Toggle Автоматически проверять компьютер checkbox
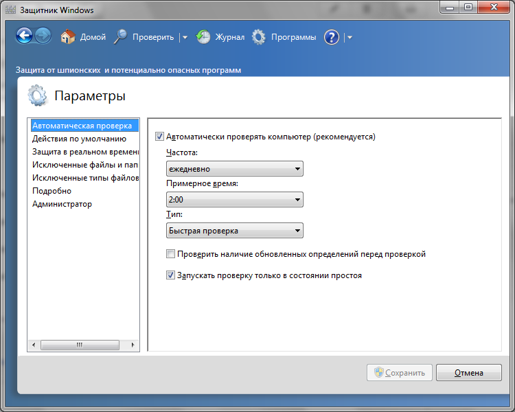This screenshot has width=515, height=412. (159, 137)
